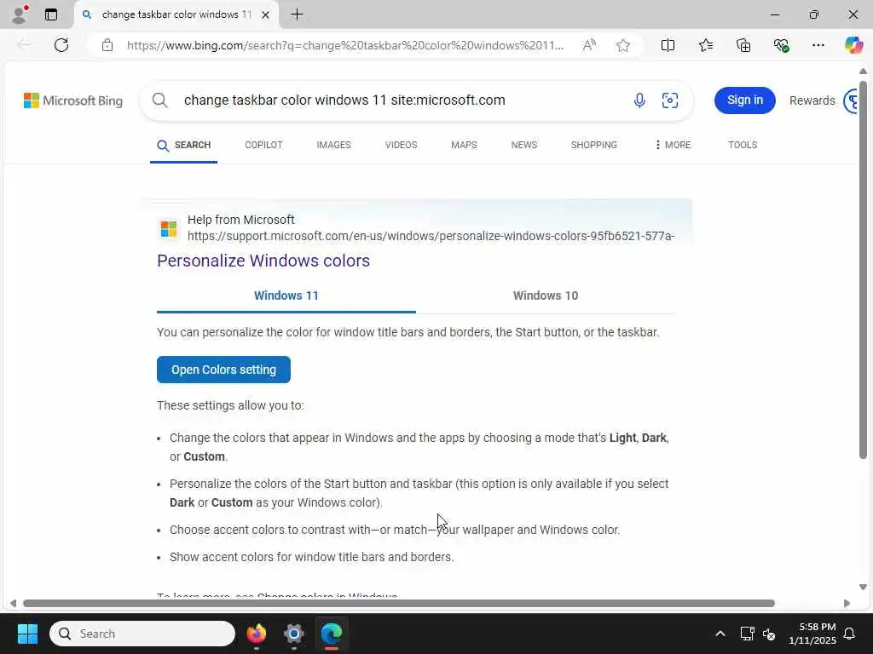Add page to favorites star
This screenshot has width=873, height=654.
[x=623, y=45]
